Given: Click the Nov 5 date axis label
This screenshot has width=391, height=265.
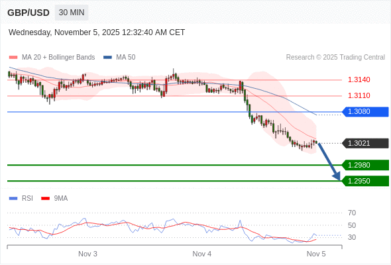Looking at the screenshot, I should [x=316, y=254].
